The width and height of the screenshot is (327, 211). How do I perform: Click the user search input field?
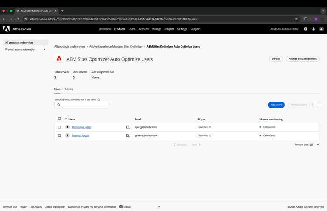tap(82, 105)
